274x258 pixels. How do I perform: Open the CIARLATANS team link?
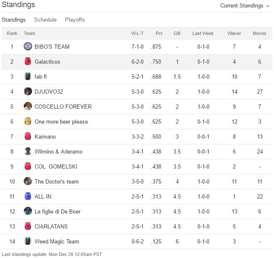point(51,226)
